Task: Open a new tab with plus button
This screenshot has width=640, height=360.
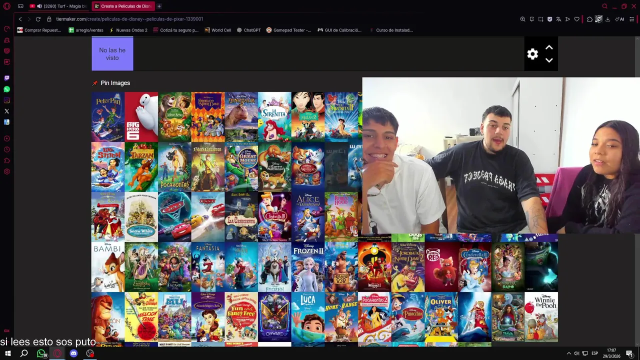Action: (159, 6)
